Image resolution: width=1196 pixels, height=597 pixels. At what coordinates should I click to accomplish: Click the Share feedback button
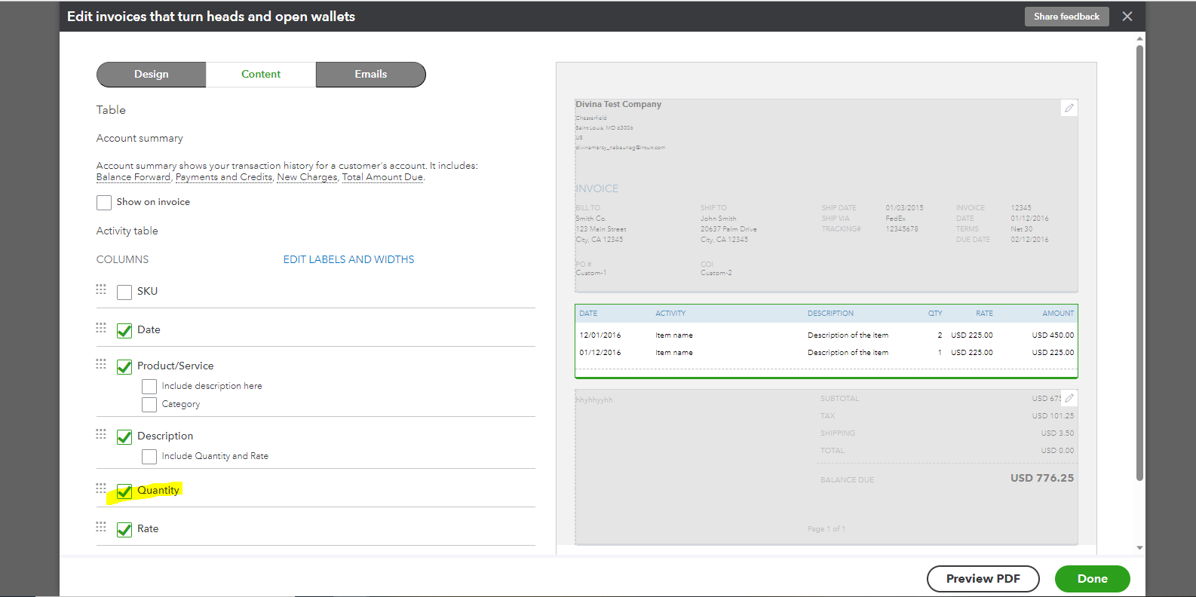(1066, 17)
